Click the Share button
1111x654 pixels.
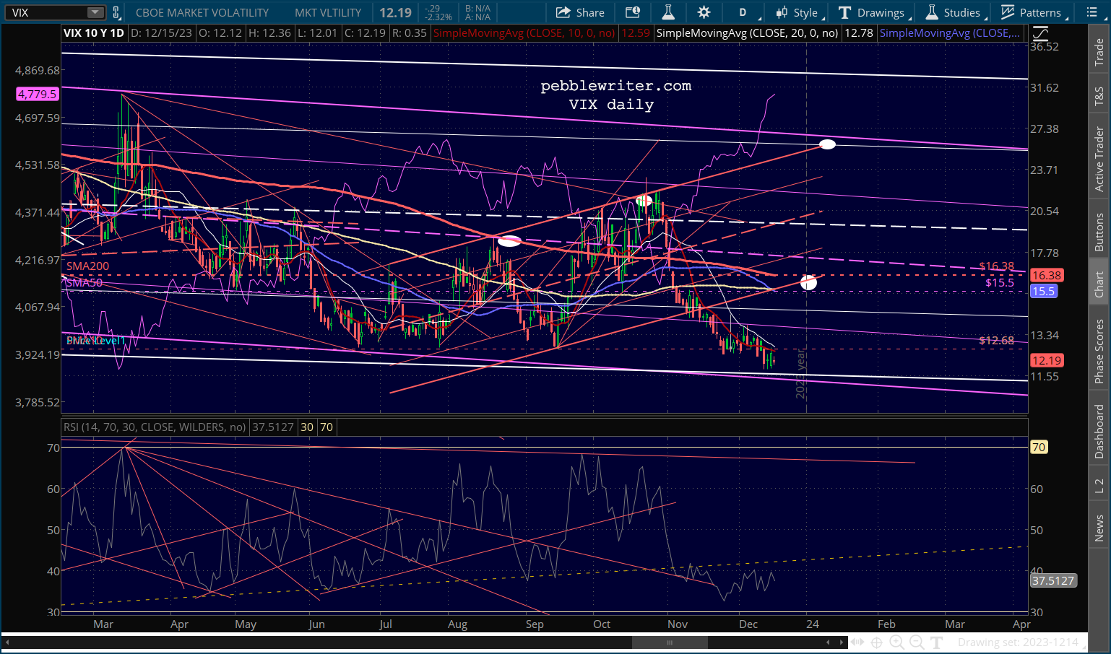tap(580, 12)
